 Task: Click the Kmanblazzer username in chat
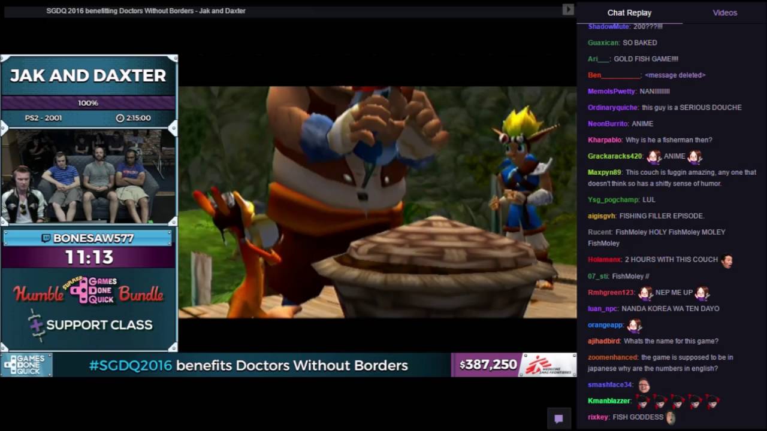(x=609, y=400)
